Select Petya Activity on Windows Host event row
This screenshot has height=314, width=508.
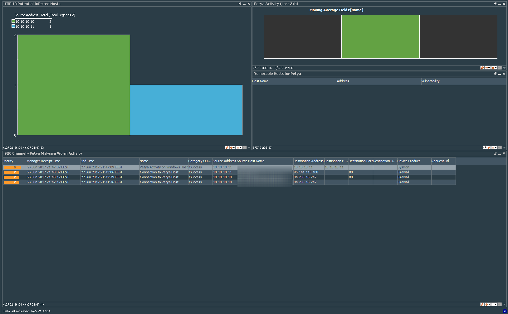point(164,167)
